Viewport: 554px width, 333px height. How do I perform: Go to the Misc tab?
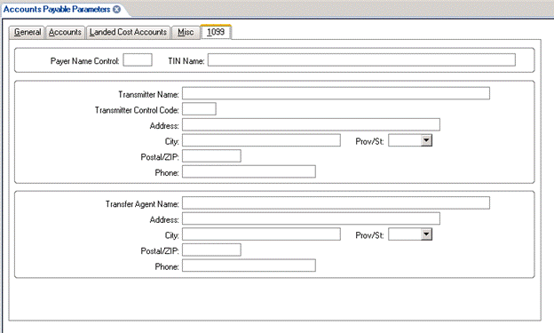[x=186, y=32]
